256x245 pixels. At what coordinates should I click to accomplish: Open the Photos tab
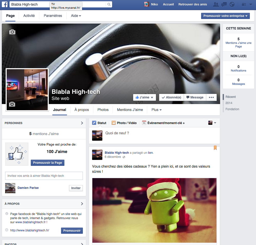pyautogui.click(x=103, y=110)
